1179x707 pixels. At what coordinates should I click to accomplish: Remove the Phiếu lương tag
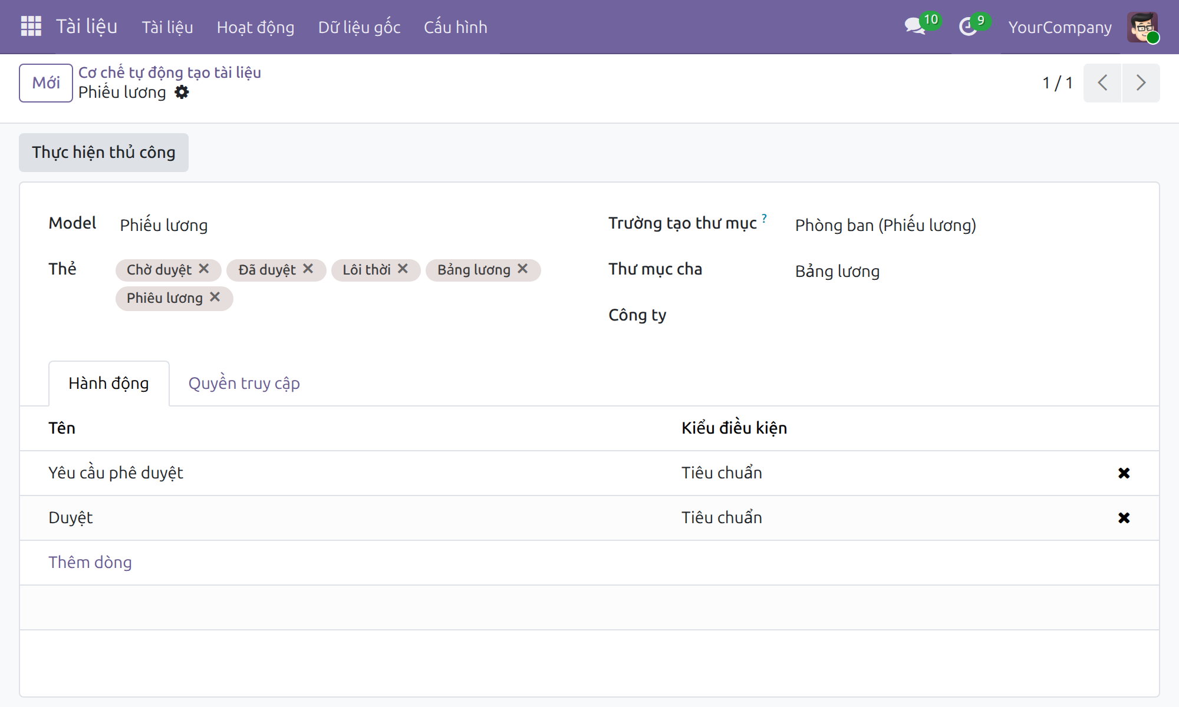tap(215, 297)
